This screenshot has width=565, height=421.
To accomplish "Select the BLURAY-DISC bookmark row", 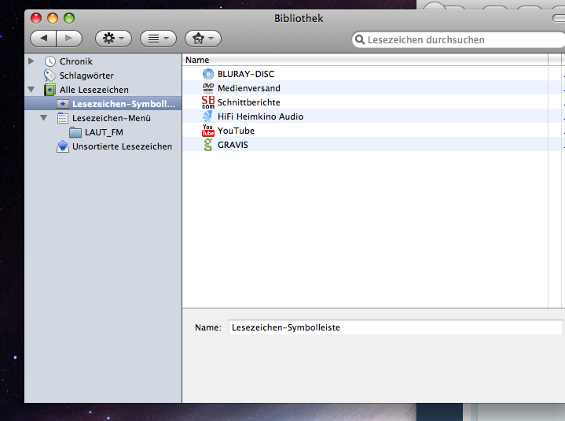I will [x=365, y=74].
